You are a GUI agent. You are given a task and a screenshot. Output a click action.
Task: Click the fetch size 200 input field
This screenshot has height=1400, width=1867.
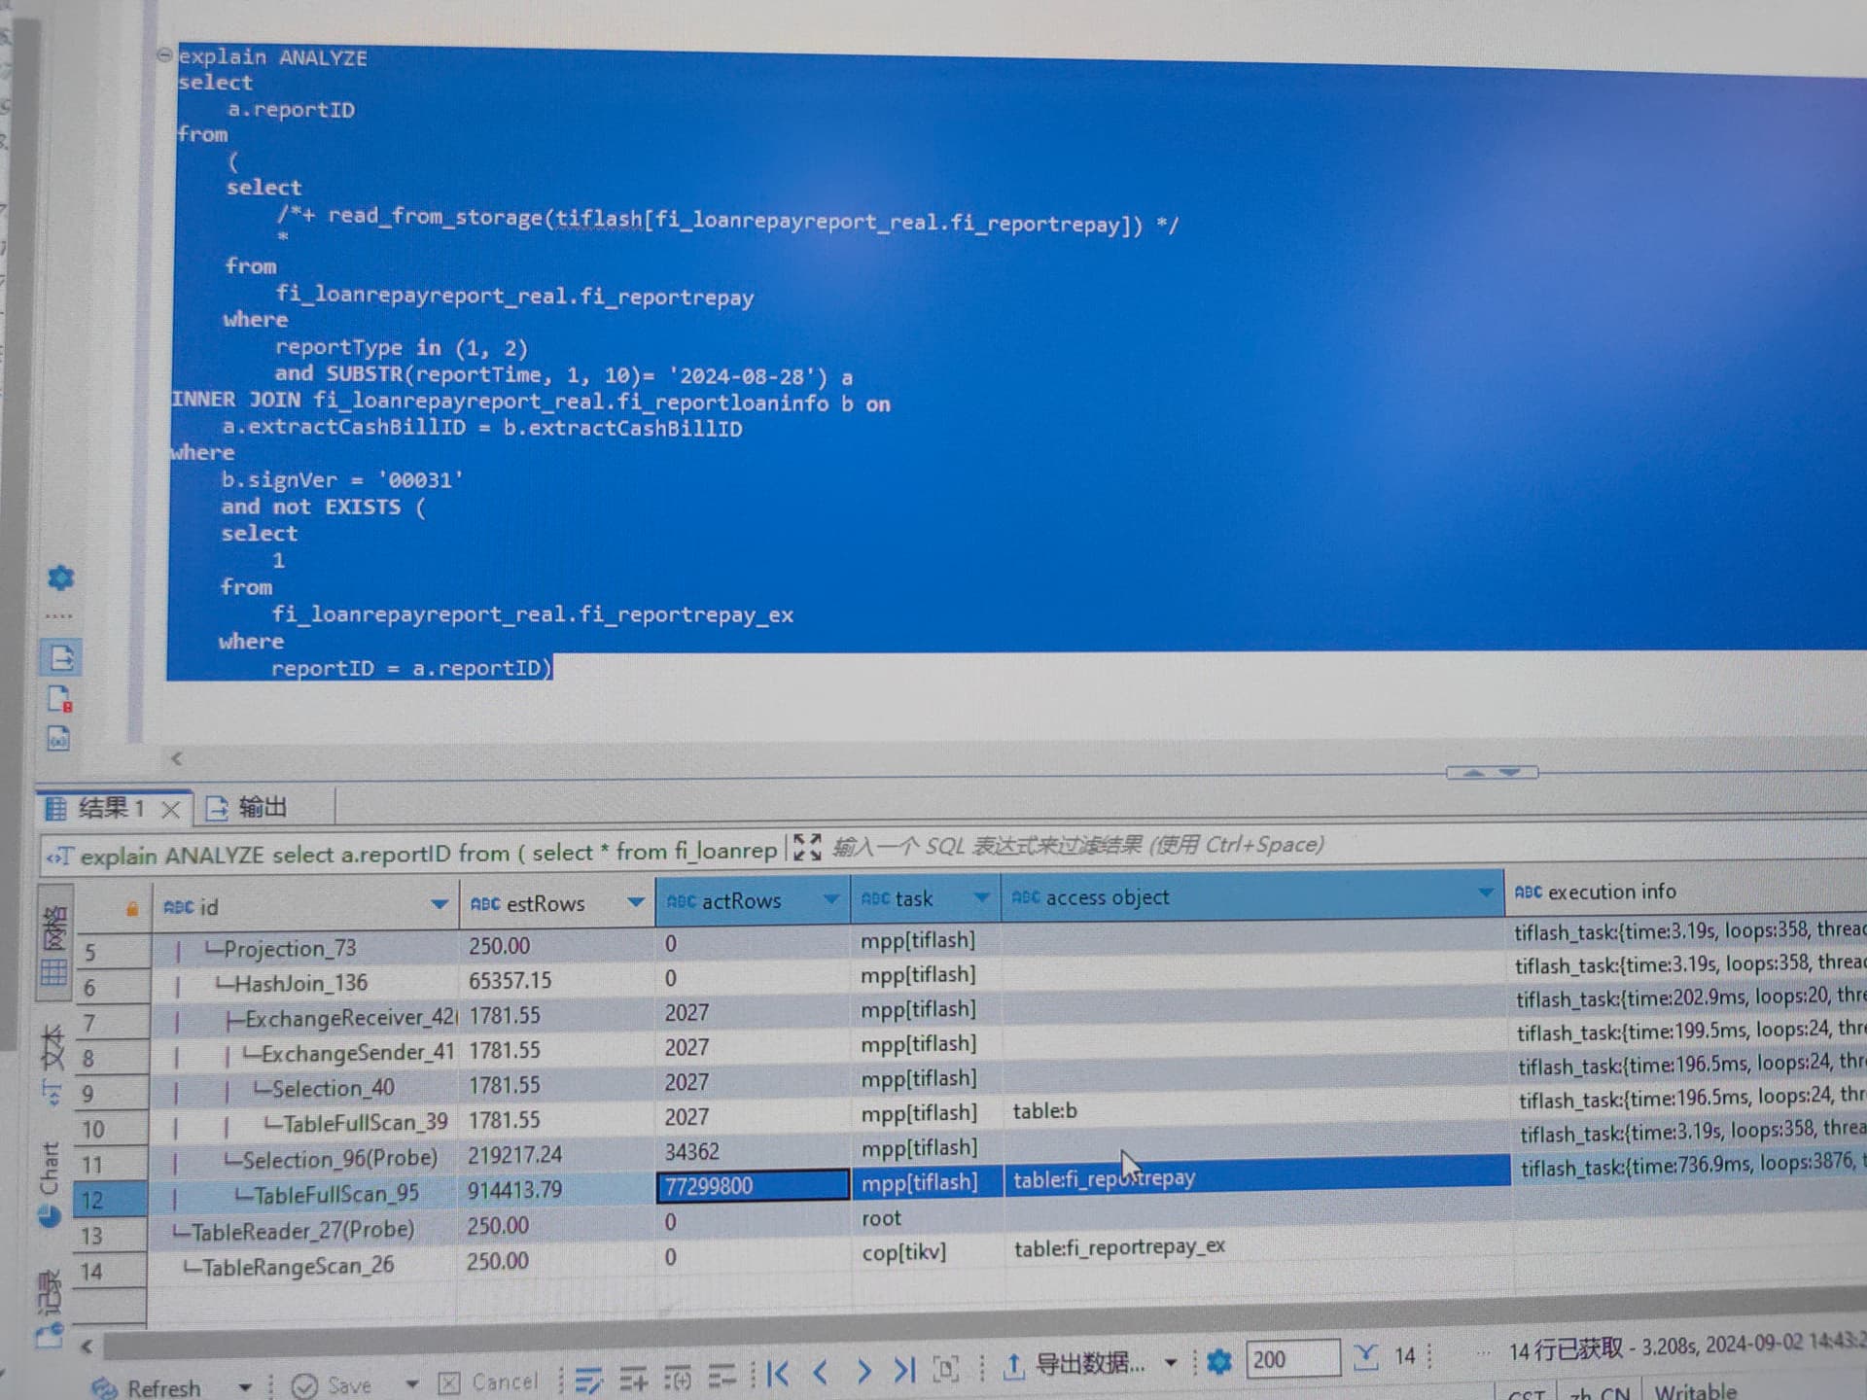tap(1290, 1359)
